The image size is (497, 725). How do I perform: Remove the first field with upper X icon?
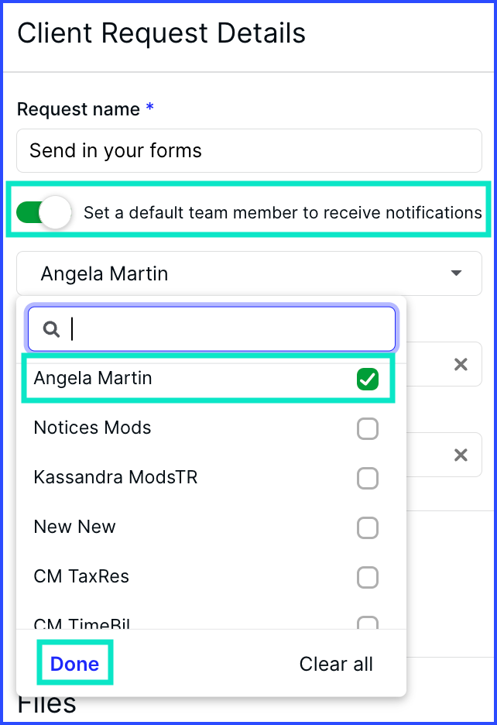click(461, 364)
